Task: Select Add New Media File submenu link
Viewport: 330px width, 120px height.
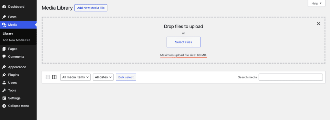Action: [x=16, y=40]
